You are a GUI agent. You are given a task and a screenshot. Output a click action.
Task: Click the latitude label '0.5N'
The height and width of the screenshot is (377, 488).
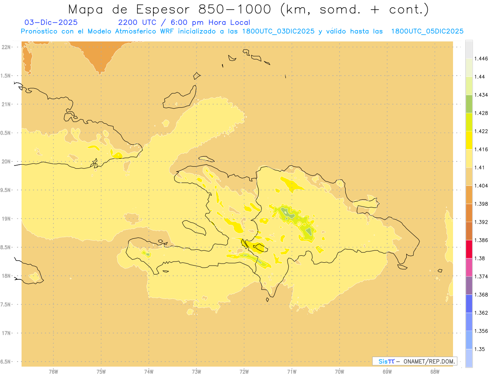(6, 133)
